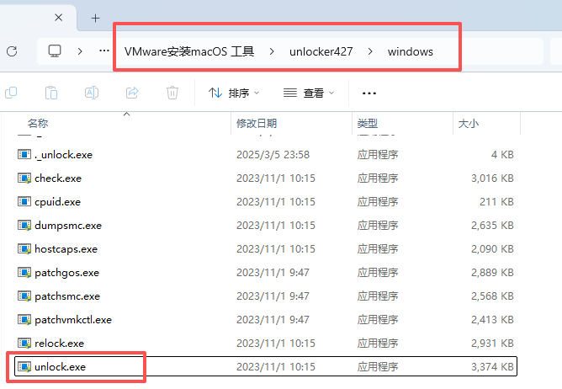Viewport: 562px width, 389px height.
Task: Open the toolbar See more menu
Action: coord(368,93)
